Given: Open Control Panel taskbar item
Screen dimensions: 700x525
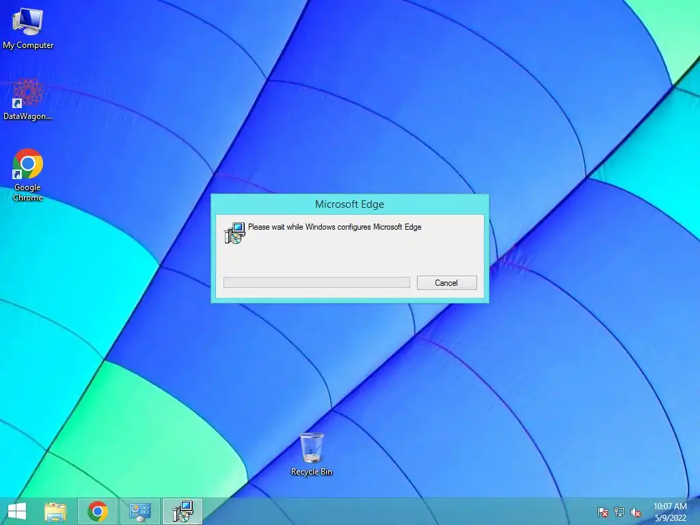Looking at the screenshot, I should pyautogui.click(x=139, y=511).
